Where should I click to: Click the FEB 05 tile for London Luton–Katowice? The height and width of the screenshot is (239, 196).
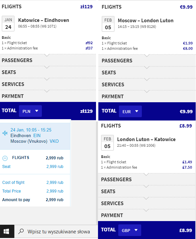[107, 143]
